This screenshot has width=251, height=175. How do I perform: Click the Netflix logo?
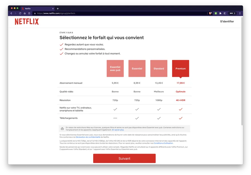click(27, 21)
